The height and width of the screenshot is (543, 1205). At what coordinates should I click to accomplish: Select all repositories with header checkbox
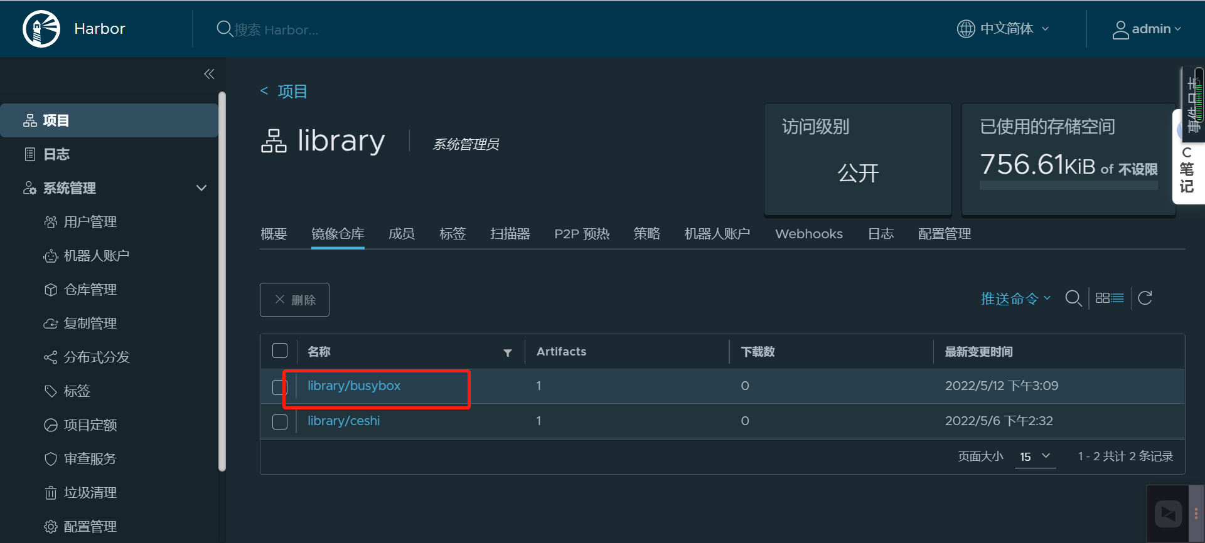[x=280, y=351]
